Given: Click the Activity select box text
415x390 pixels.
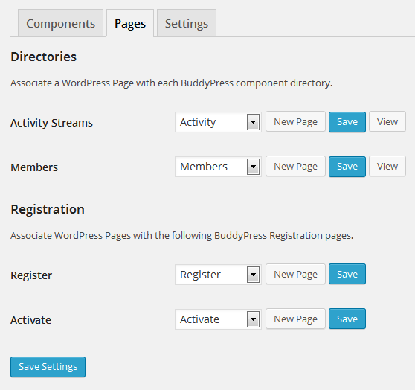Looking at the screenshot, I should click(198, 122).
